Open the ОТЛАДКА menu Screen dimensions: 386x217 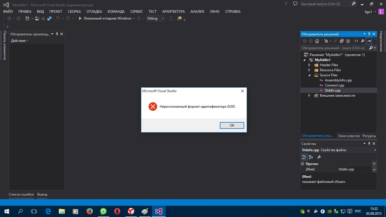tap(94, 12)
